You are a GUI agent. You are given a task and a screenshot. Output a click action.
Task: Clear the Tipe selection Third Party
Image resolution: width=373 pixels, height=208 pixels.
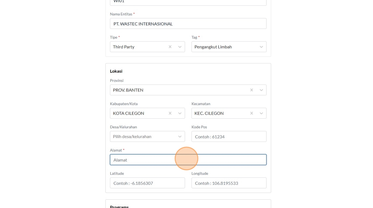click(x=170, y=47)
